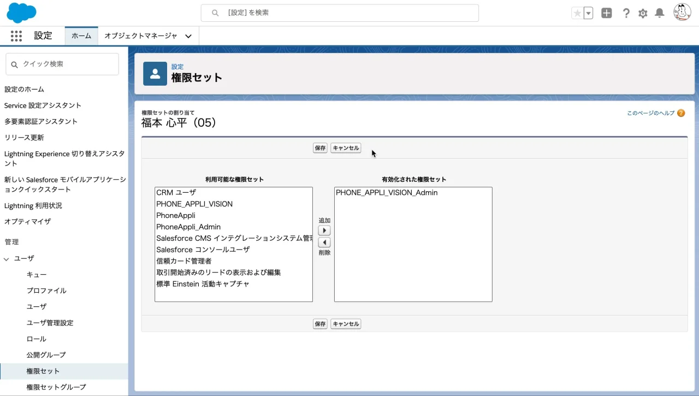Open 多要素認証アシスタント

(41, 121)
